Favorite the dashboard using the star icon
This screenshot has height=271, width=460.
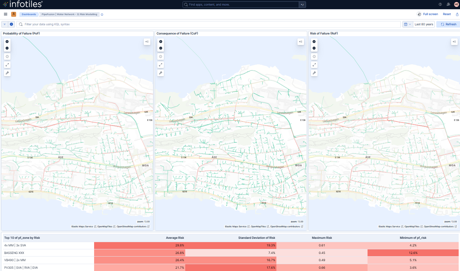(102, 14)
